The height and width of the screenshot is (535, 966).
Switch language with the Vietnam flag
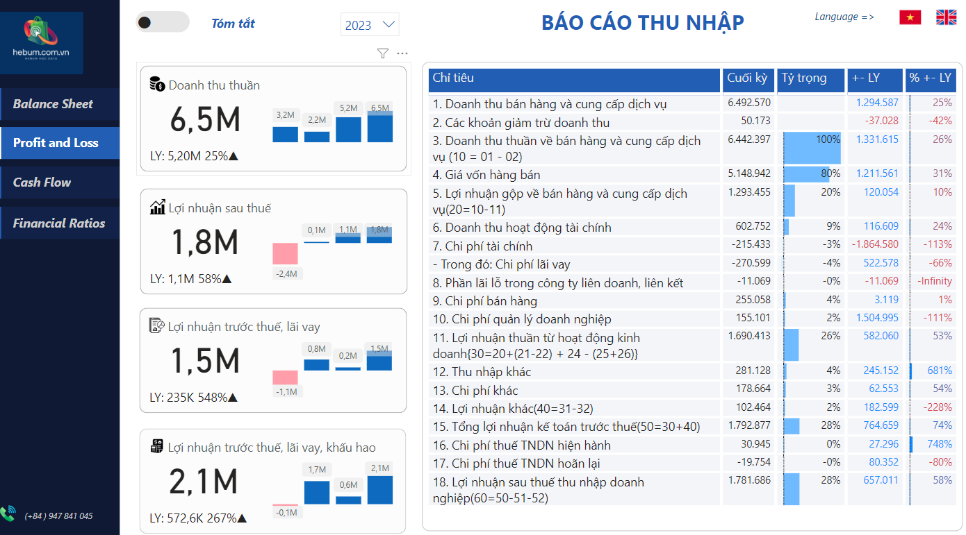(910, 17)
